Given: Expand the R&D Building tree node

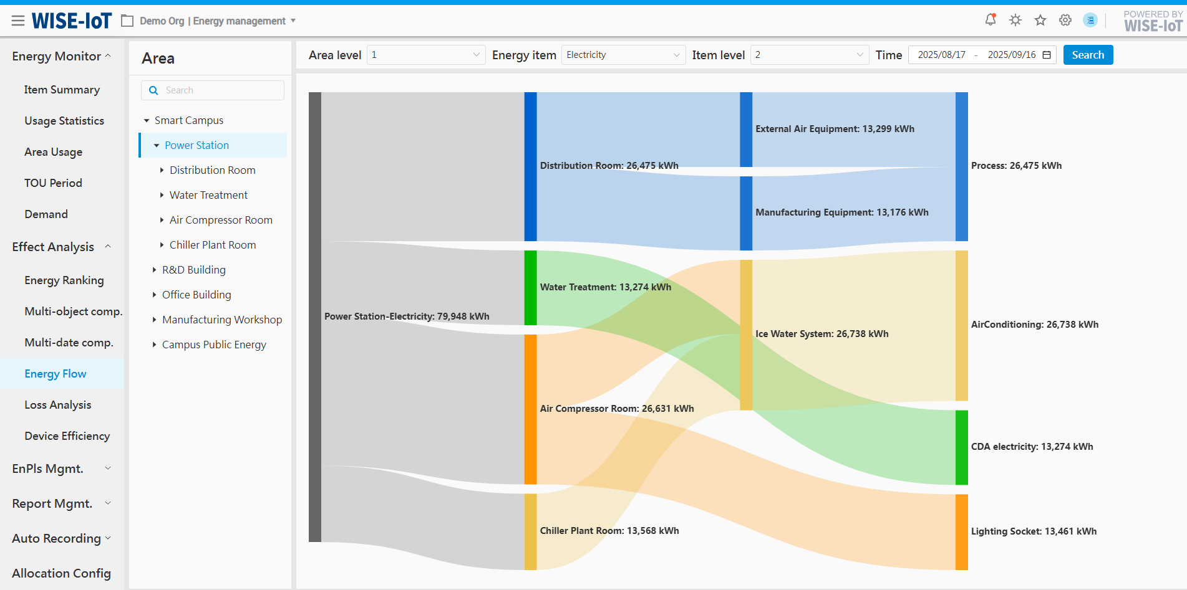Looking at the screenshot, I should pos(155,270).
